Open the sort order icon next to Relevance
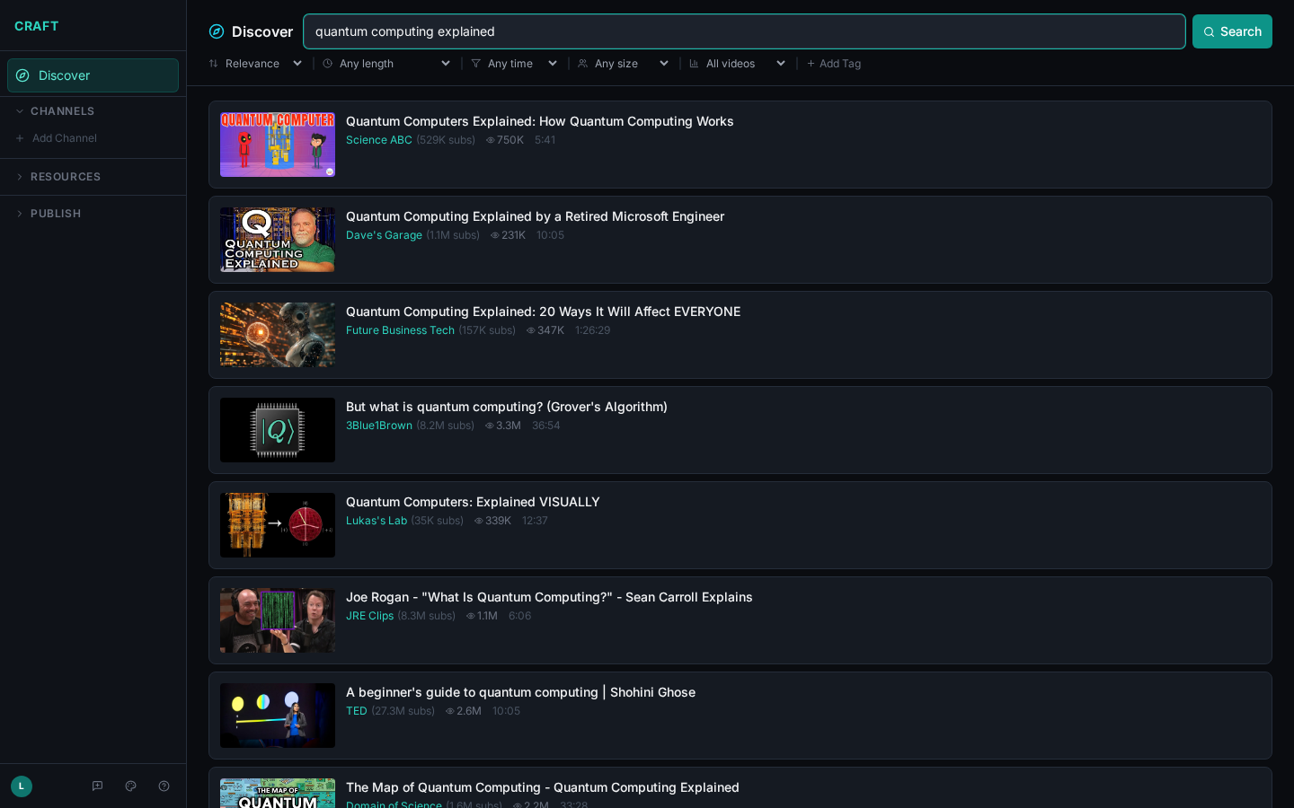Screen dimensions: 1294x808 212,63
